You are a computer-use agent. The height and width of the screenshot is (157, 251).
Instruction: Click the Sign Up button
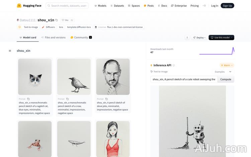point(227,6)
